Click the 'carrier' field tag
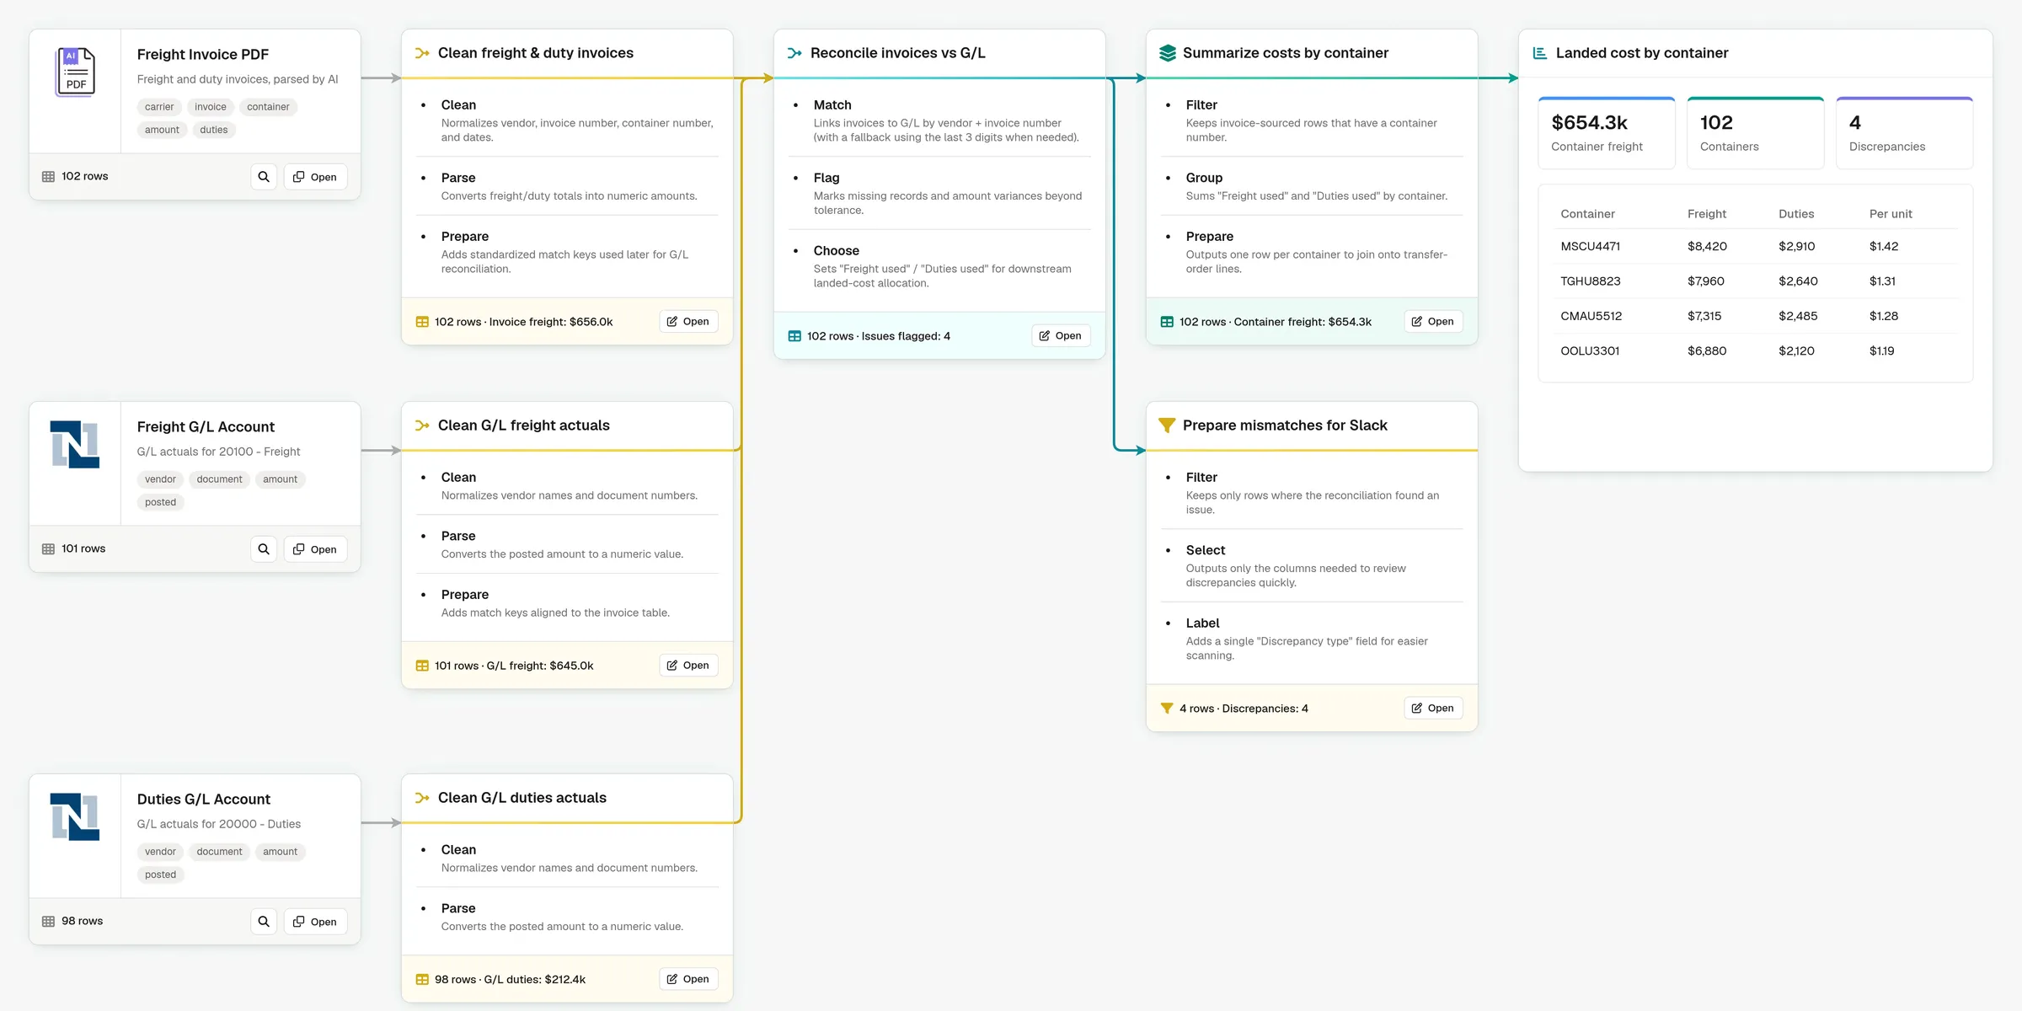The width and height of the screenshot is (2022, 1011). click(x=159, y=107)
